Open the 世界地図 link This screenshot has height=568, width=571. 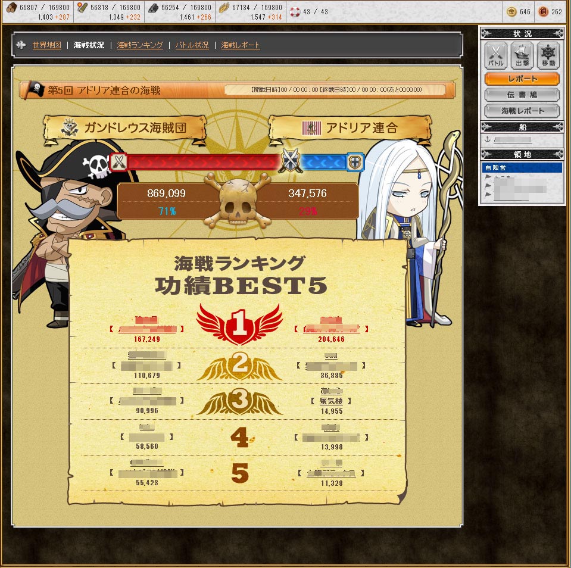pyautogui.click(x=47, y=45)
